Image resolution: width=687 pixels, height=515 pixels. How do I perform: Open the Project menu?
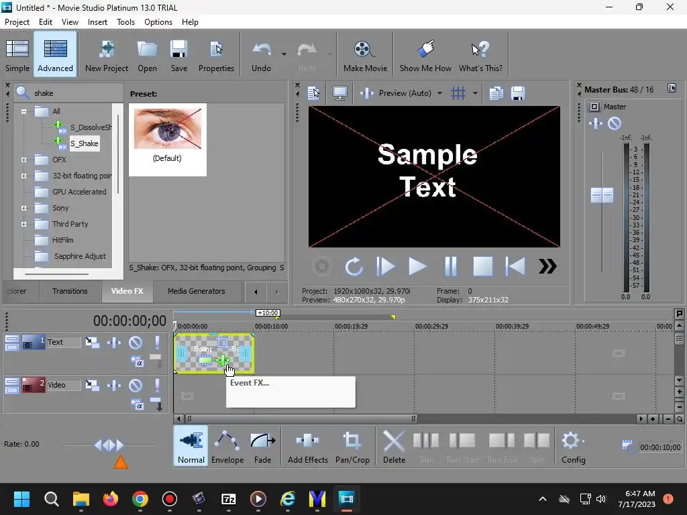pyautogui.click(x=17, y=22)
